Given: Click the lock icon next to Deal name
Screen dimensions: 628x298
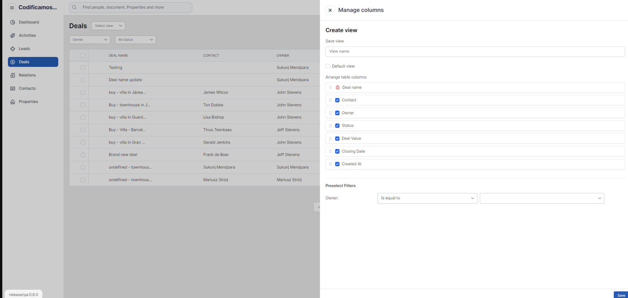Looking at the screenshot, I should pos(337,88).
